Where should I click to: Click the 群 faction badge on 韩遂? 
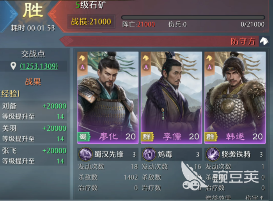211,137
